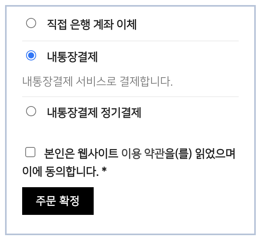Select the 직접 은행 계좌 이체 radio button
Screen dimensions: 262x241
pyautogui.click(x=31, y=23)
